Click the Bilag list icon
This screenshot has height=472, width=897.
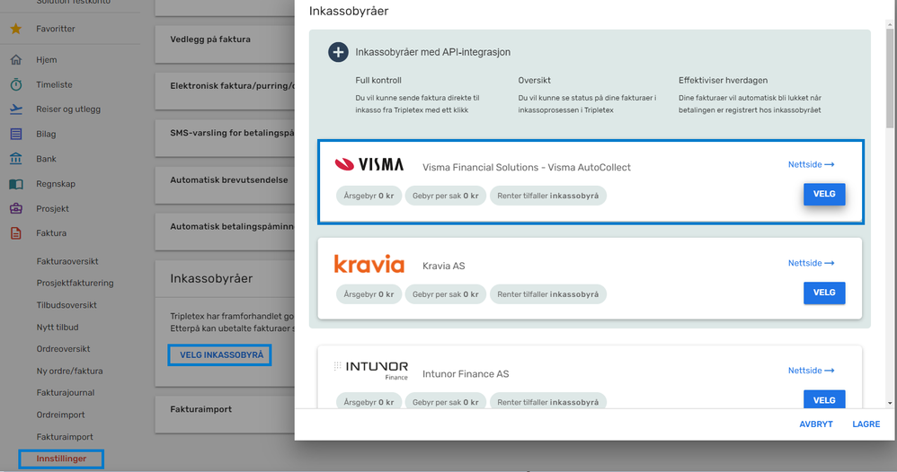[16, 134]
